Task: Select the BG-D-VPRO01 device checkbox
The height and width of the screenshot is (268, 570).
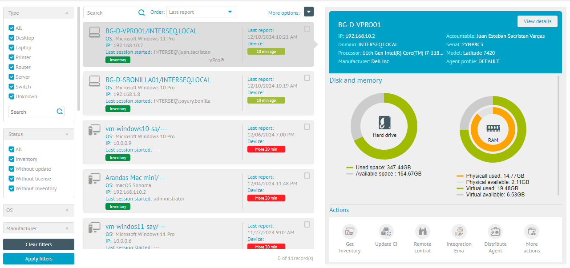Action: 307,29
